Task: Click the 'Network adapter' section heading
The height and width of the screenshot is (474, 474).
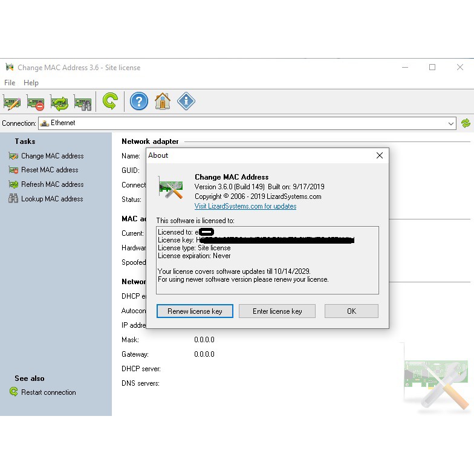Action: click(150, 141)
